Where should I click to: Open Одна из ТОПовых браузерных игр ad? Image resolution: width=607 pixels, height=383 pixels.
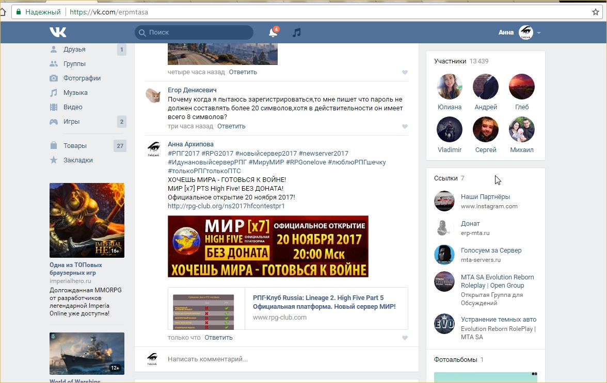75,269
